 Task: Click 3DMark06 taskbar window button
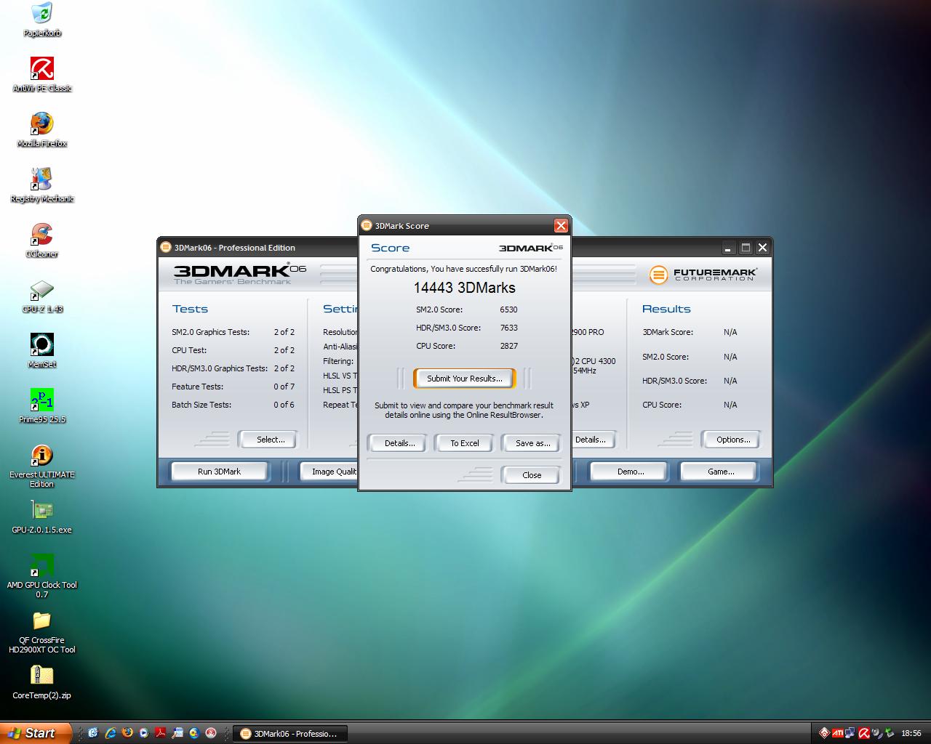click(x=289, y=734)
